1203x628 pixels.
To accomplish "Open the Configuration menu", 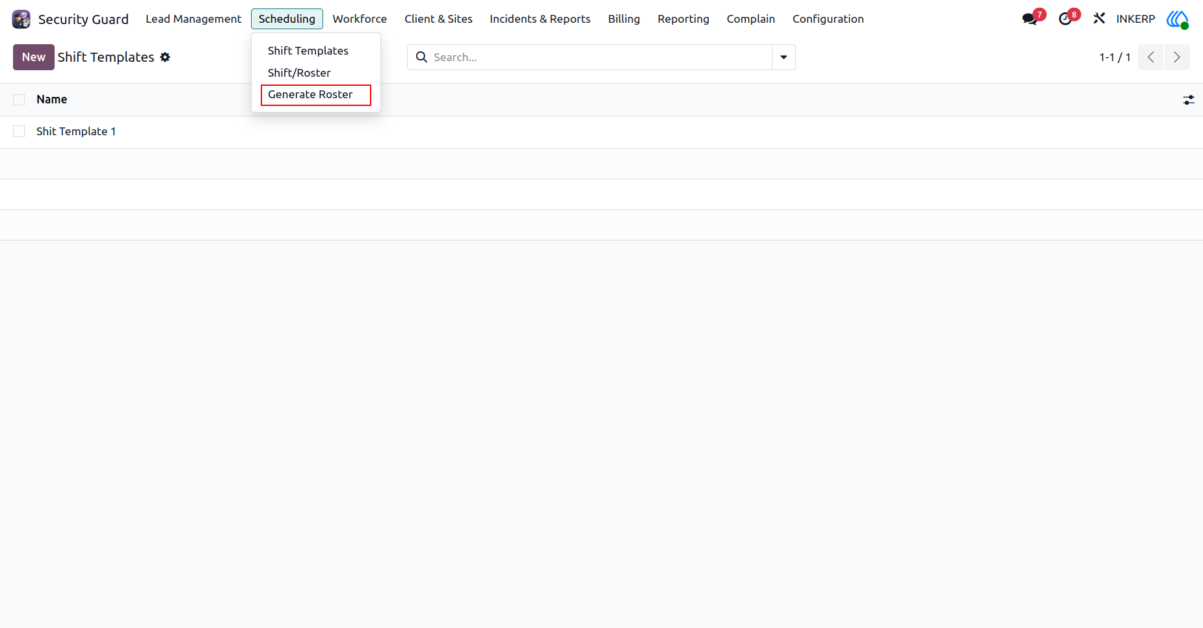I will click(x=828, y=19).
